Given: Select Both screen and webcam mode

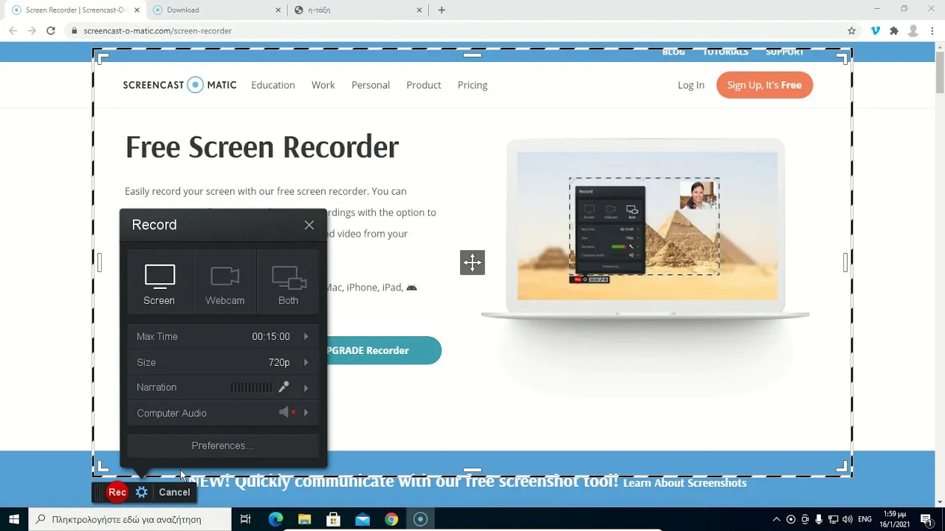Looking at the screenshot, I should (288, 283).
